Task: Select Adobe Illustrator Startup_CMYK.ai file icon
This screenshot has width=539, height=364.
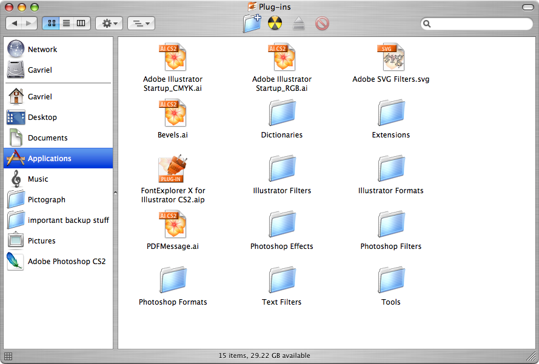Action: coord(173,57)
